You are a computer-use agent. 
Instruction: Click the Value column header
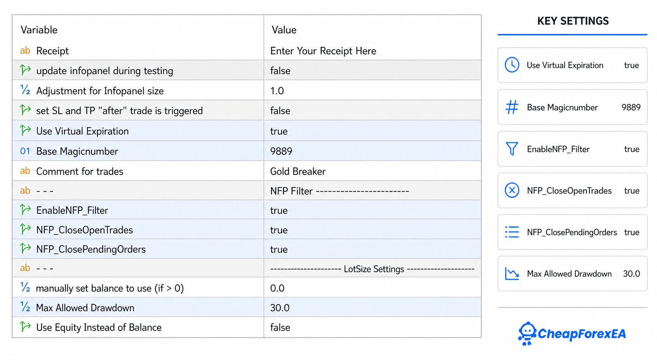point(284,30)
